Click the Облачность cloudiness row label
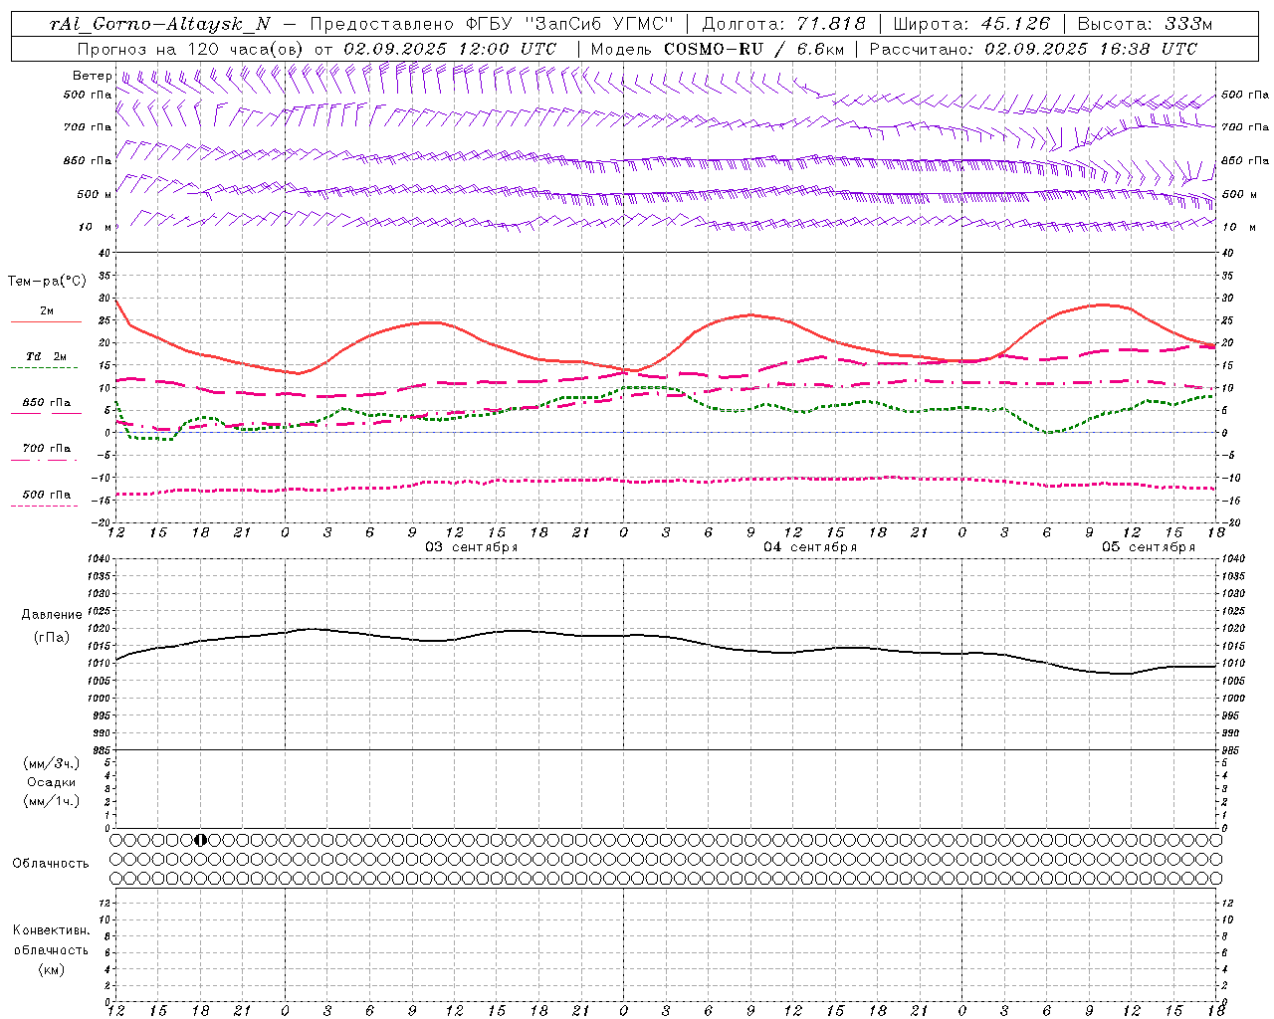This screenshot has height=1019, width=1274. [x=51, y=864]
